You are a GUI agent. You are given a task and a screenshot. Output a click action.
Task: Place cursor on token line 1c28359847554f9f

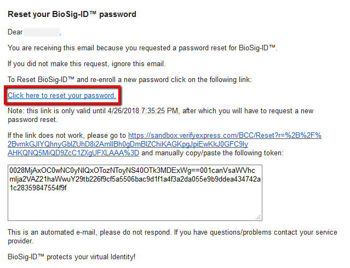38,188
